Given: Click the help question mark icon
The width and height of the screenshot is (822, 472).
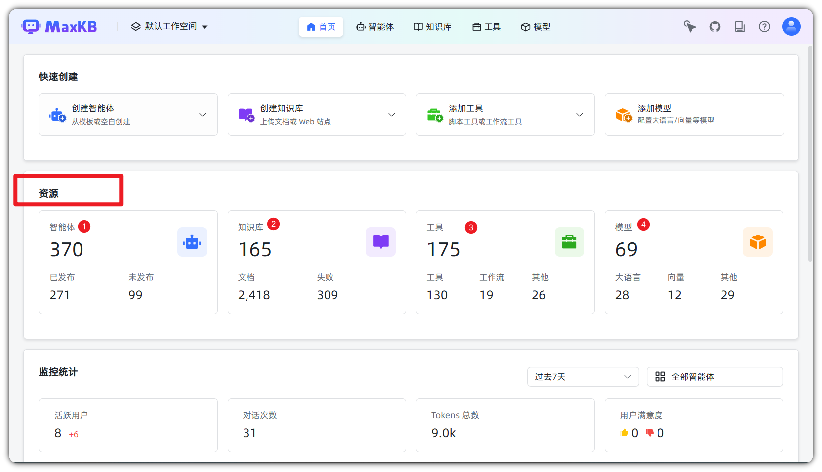Looking at the screenshot, I should (x=764, y=26).
